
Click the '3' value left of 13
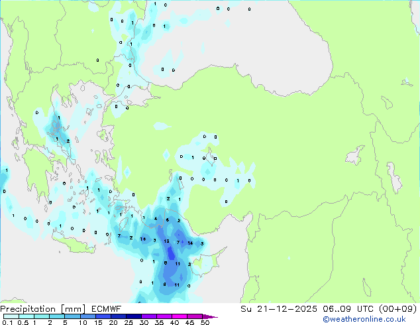tap(154, 240)
